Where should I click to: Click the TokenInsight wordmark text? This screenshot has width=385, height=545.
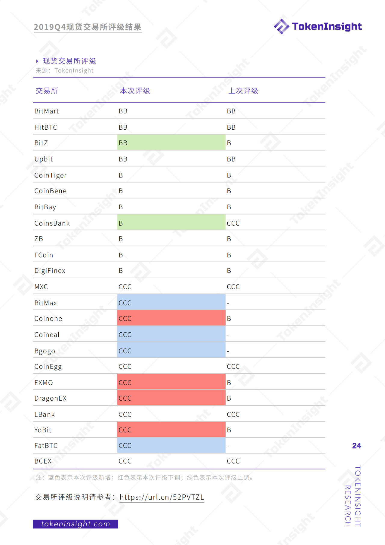coord(327,26)
